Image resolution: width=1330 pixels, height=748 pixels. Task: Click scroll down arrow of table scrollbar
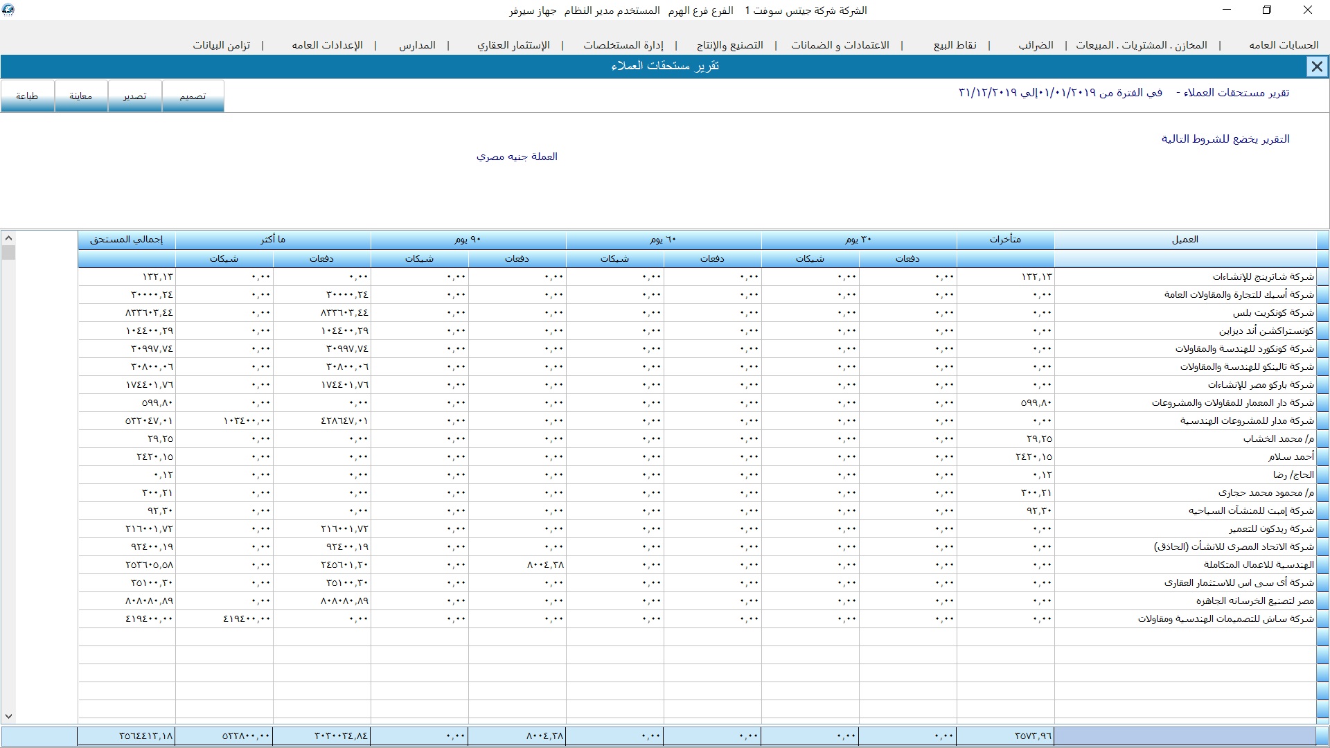click(8, 716)
